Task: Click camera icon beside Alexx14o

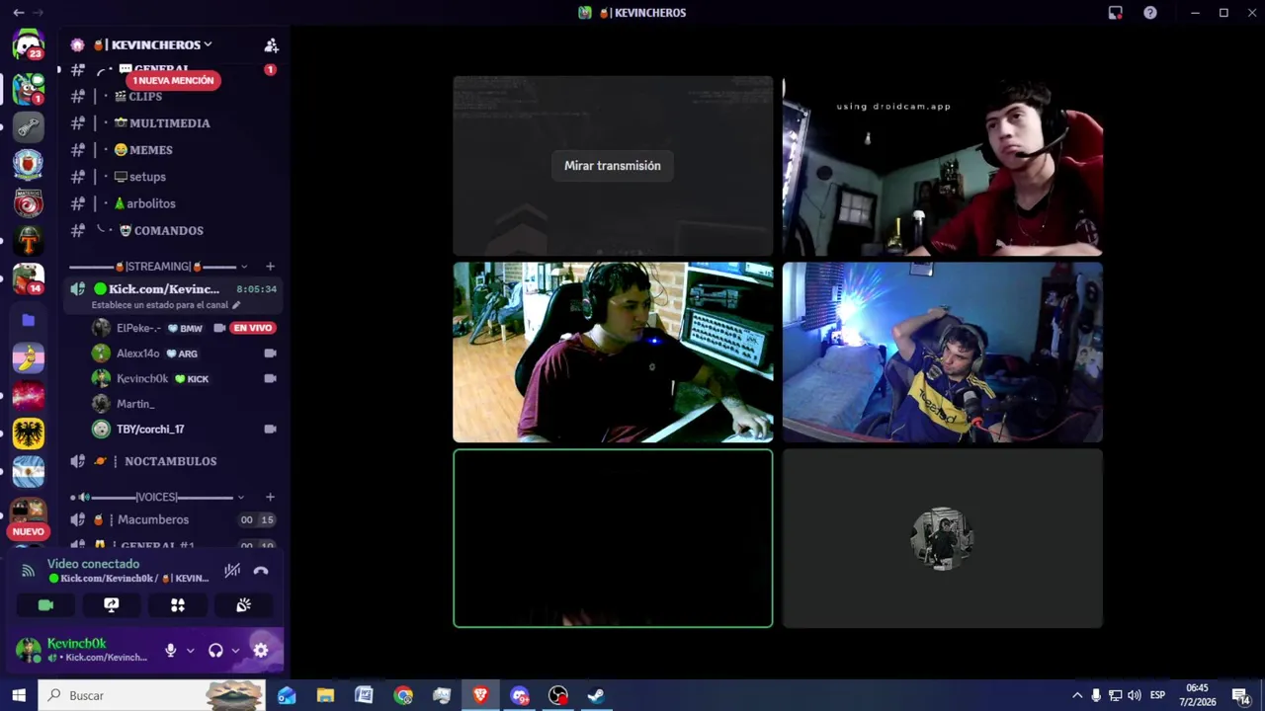Action: coord(271,354)
